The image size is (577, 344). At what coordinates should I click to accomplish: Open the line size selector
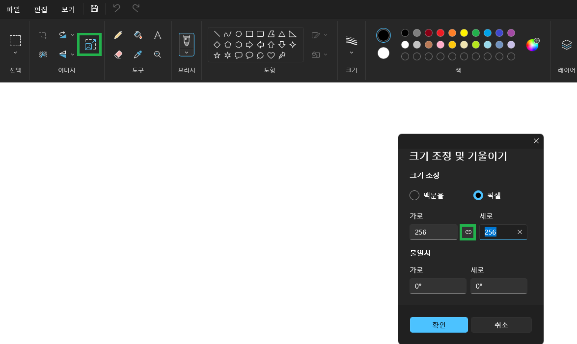coord(352,44)
